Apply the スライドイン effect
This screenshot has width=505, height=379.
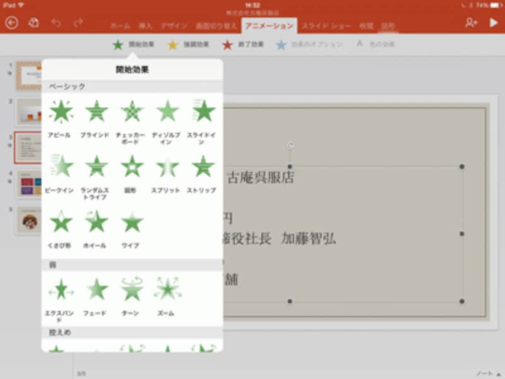(x=202, y=122)
